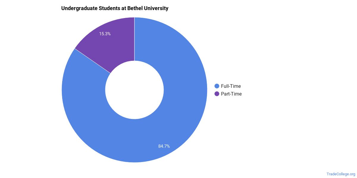Click the slice boundary line on left side
The width and height of the screenshot is (357, 178).
coord(93,61)
